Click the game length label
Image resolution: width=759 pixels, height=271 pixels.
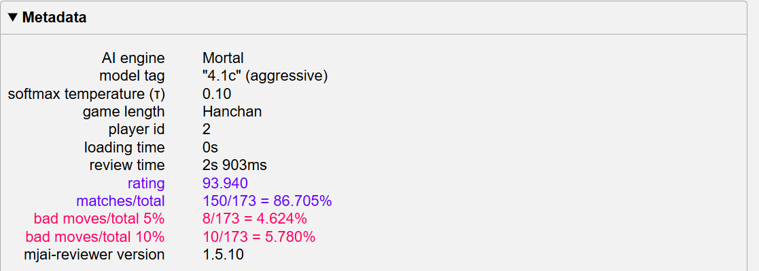point(124,112)
